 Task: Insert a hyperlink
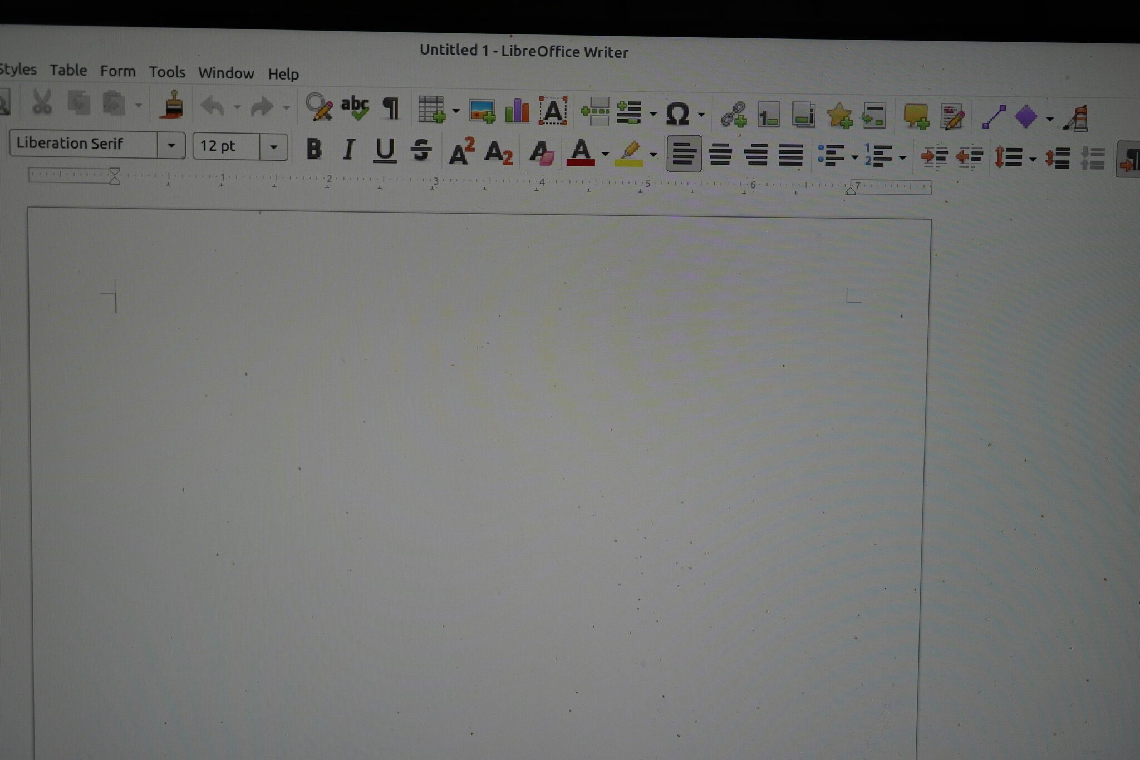click(734, 115)
